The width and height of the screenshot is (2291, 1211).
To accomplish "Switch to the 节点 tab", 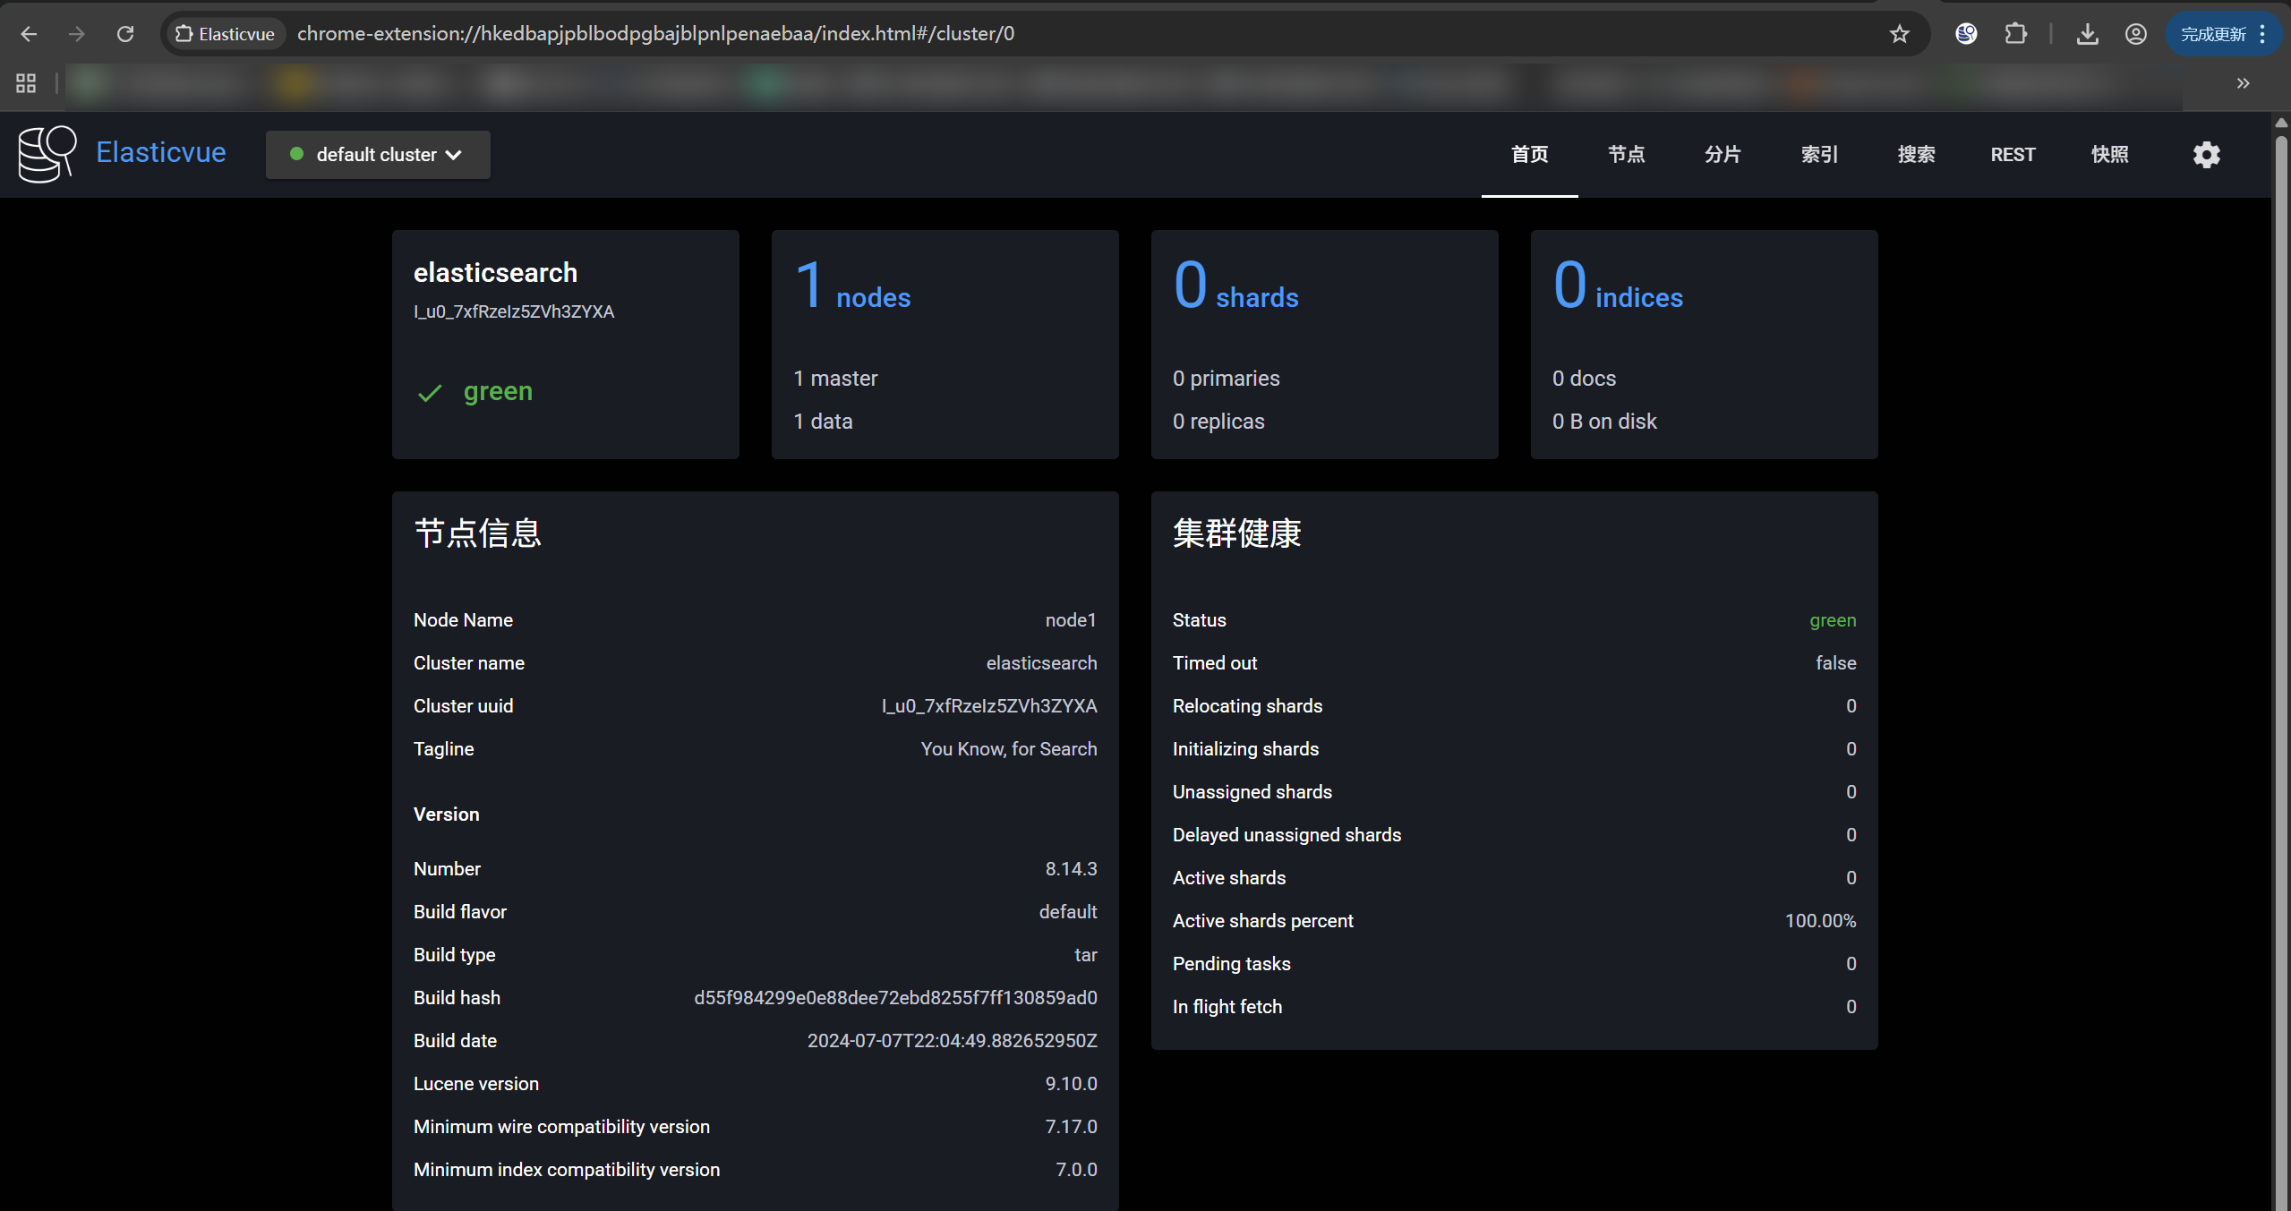I will tap(1626, 155).
